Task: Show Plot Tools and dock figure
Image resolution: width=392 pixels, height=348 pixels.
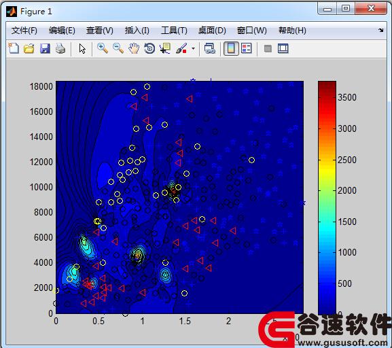Action: [283, 48]
